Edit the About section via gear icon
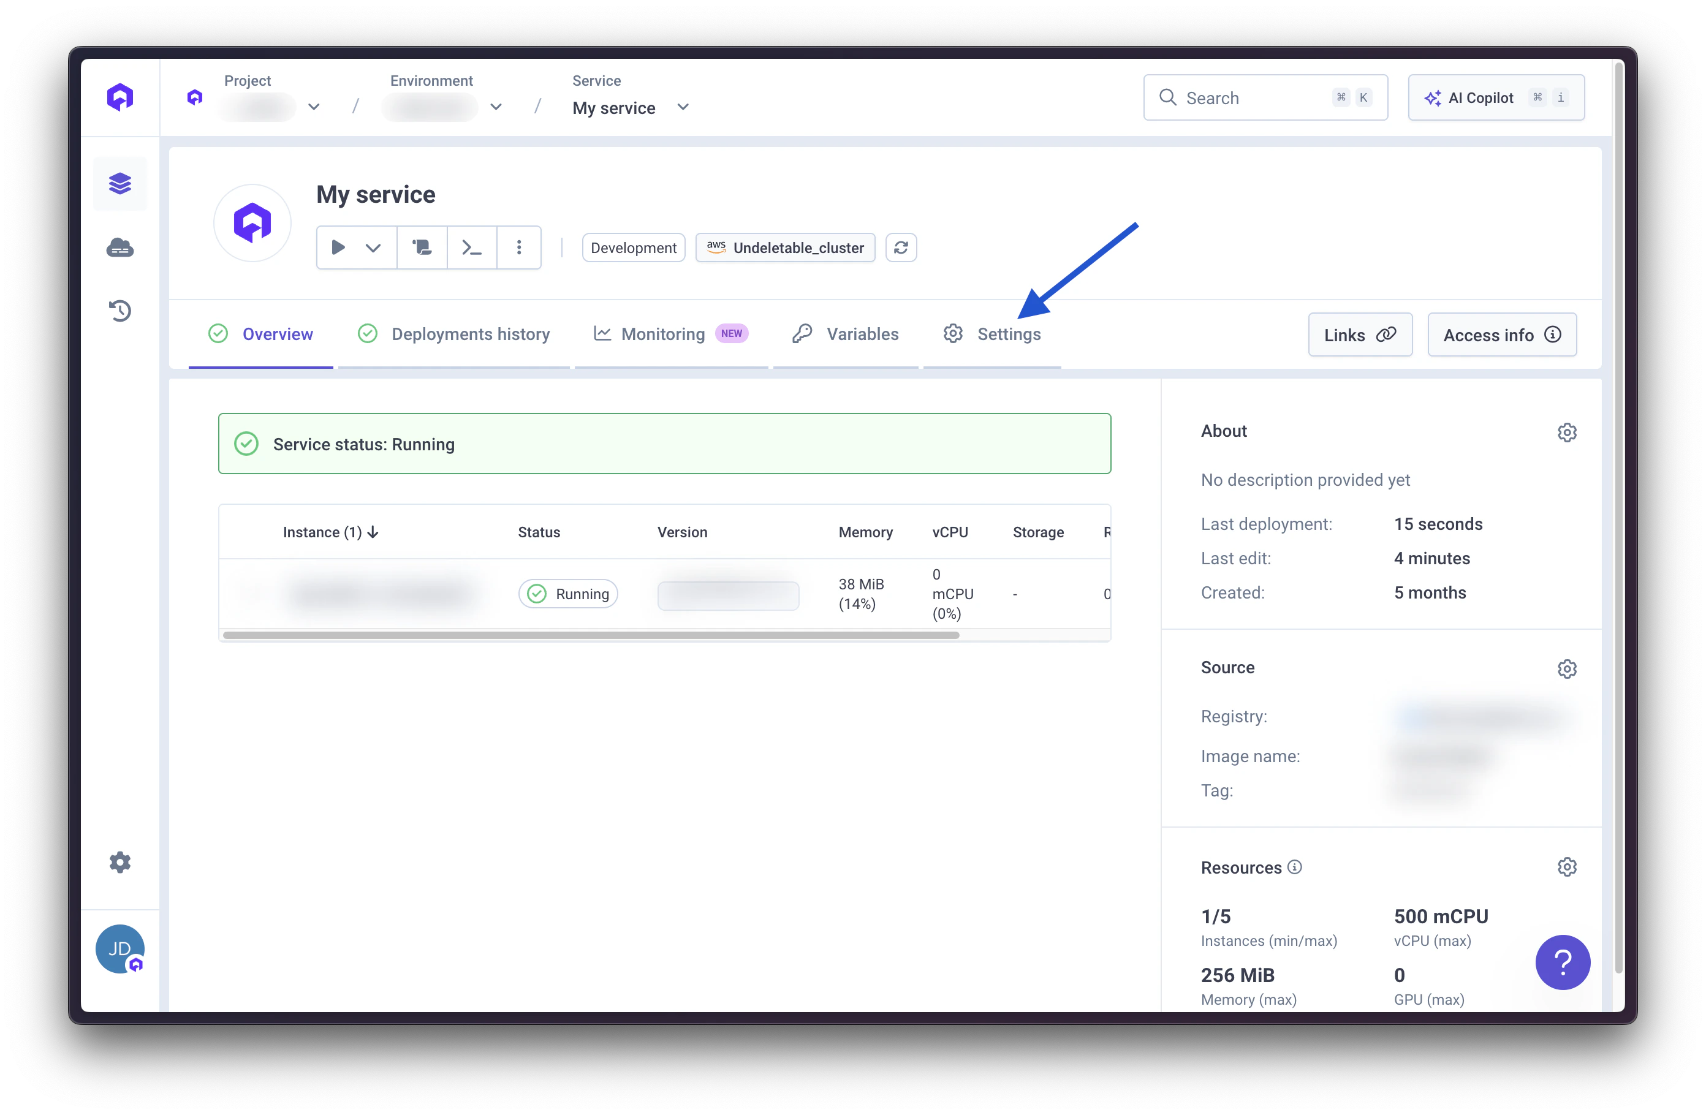The width and height of the screenshot is (1706, 1115). pyautogui.click(x=1566, y=432)
